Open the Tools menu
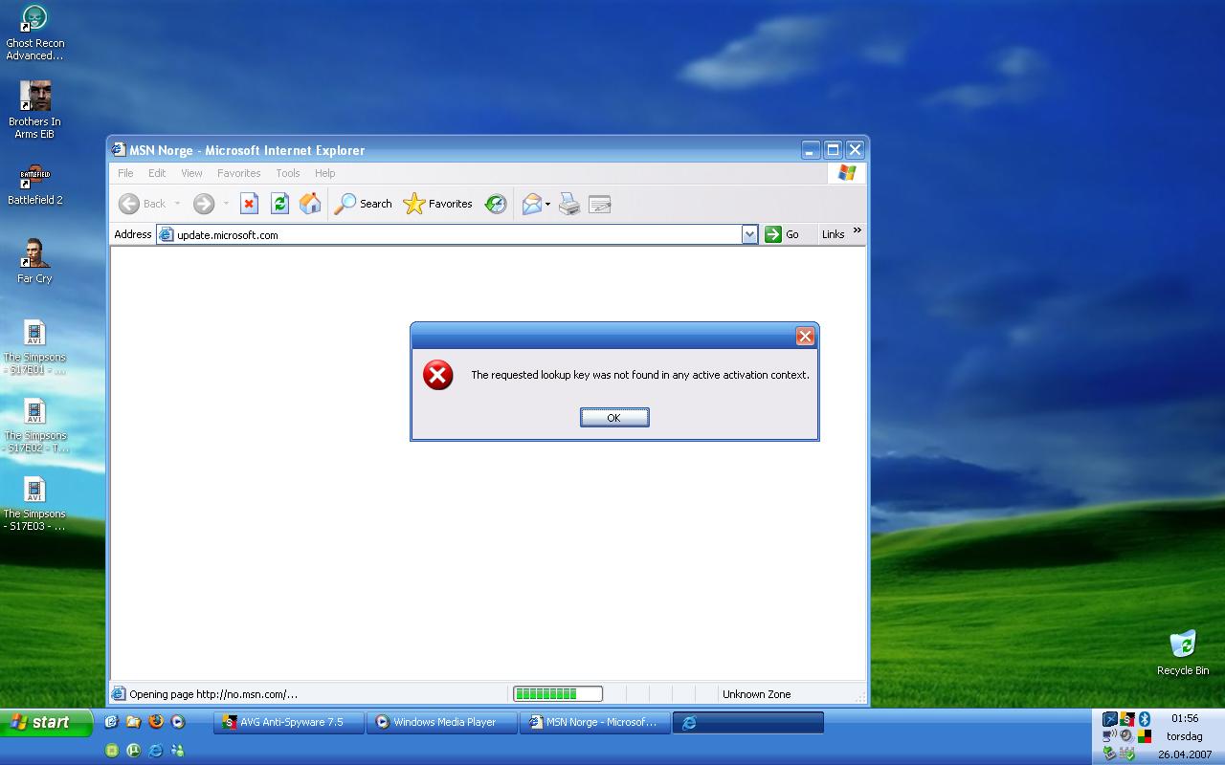The height and width of the screenshot is (765, 1225). click(287, 173)
